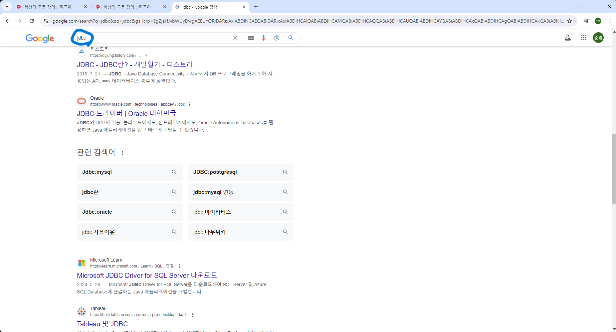Open Search Labs flask icon
The height and width of the screenshot is (332, 616).
pos(568,38)
